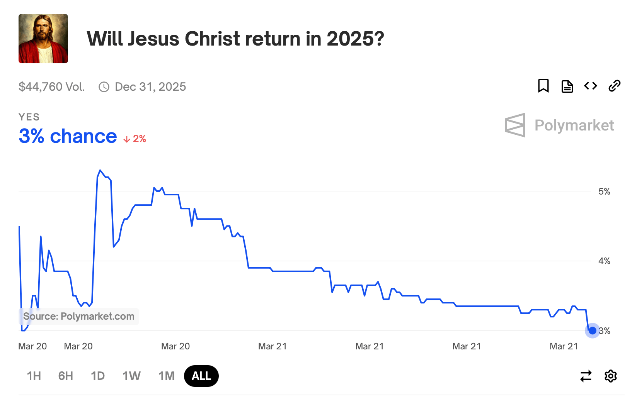Click the Polymarket logo

pyautogui.click(x=559, y=125)
